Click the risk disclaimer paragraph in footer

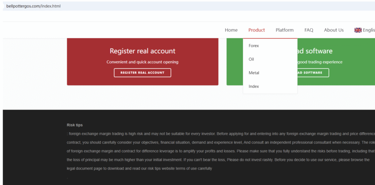click(x=220, y=151)
